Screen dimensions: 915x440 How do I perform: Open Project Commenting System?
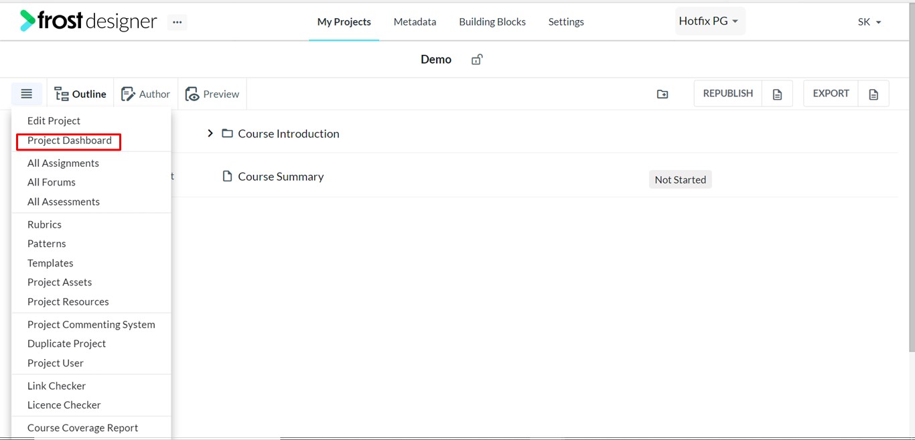(91, 324)
